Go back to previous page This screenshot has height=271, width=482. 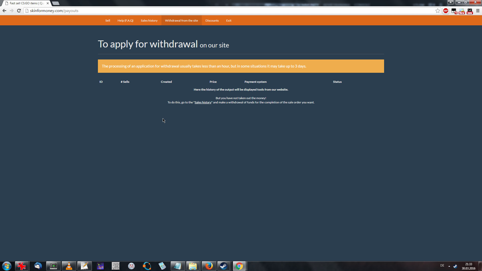pyautogui.click(x=4, y=11)
